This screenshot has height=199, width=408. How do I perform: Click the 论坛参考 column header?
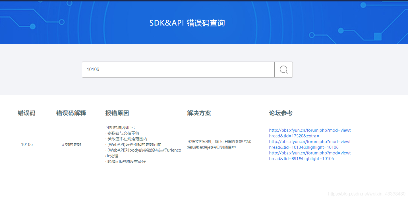(x=281, y=113)
